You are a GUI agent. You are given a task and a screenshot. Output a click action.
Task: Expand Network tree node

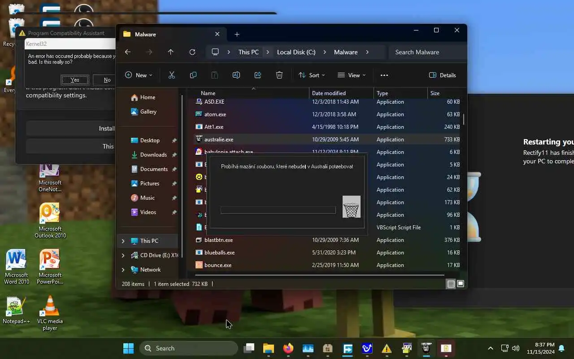123,270
